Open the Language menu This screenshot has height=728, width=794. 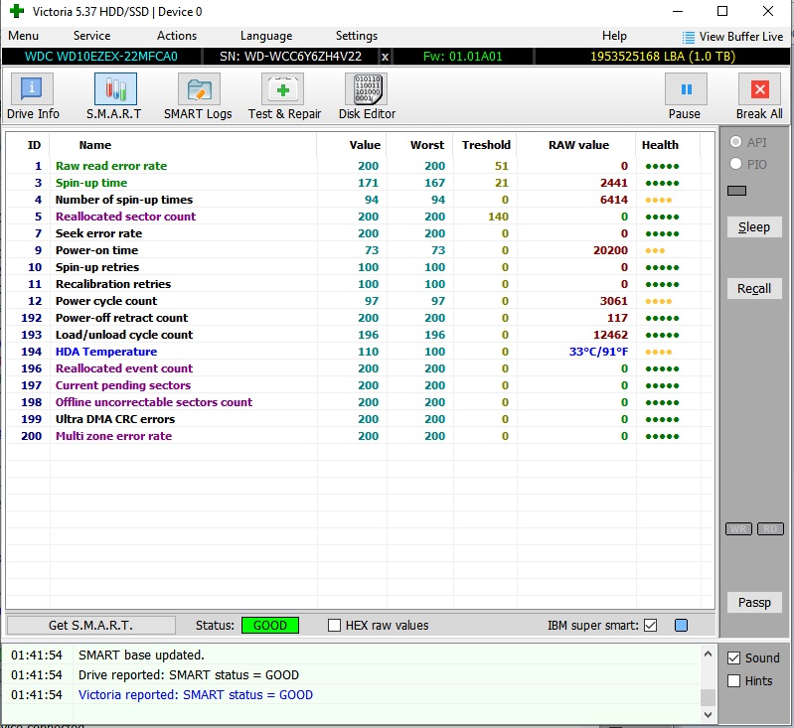pyautogui.click(x=266, y=36)
